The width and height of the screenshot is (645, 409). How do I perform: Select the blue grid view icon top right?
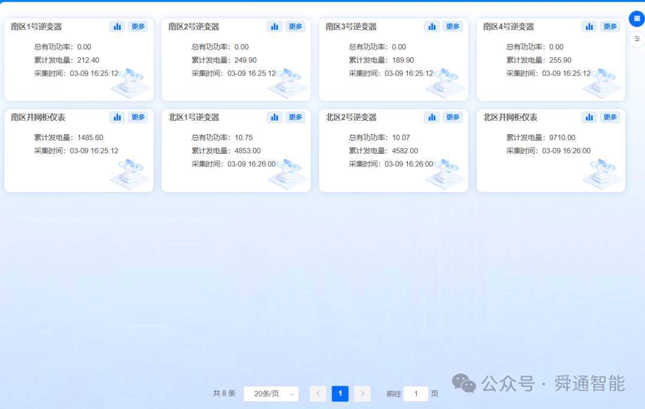click(635, 18)
